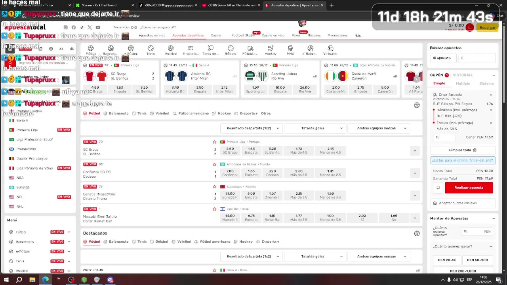Image resolution: width=507 pixels, height=285 pixels.
Task: Click football icon right of sport filter tabs
Action: pyautogui.click(x=417, y=105)
